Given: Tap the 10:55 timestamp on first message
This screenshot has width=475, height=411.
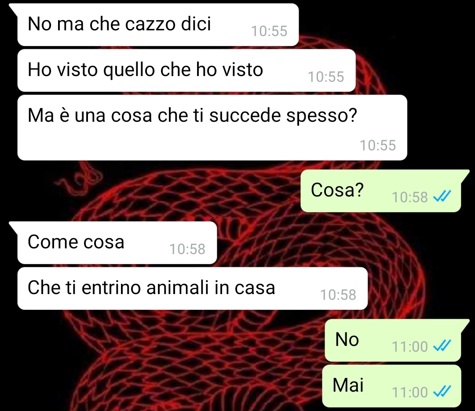Looking at the screenshot, I should 269,31.
